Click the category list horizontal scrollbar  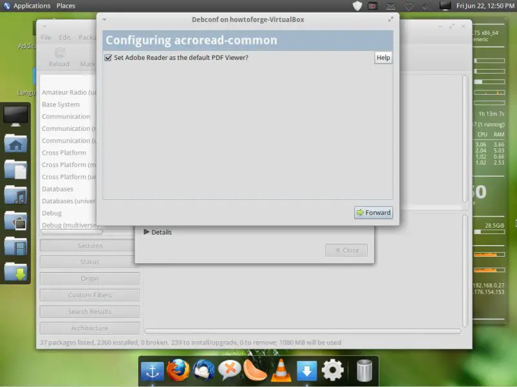point(71,232)
